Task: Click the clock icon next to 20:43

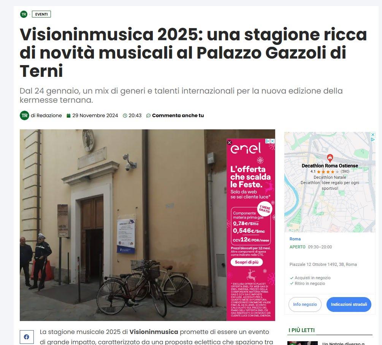Action: pyautogui.click(x=125, y=116)
